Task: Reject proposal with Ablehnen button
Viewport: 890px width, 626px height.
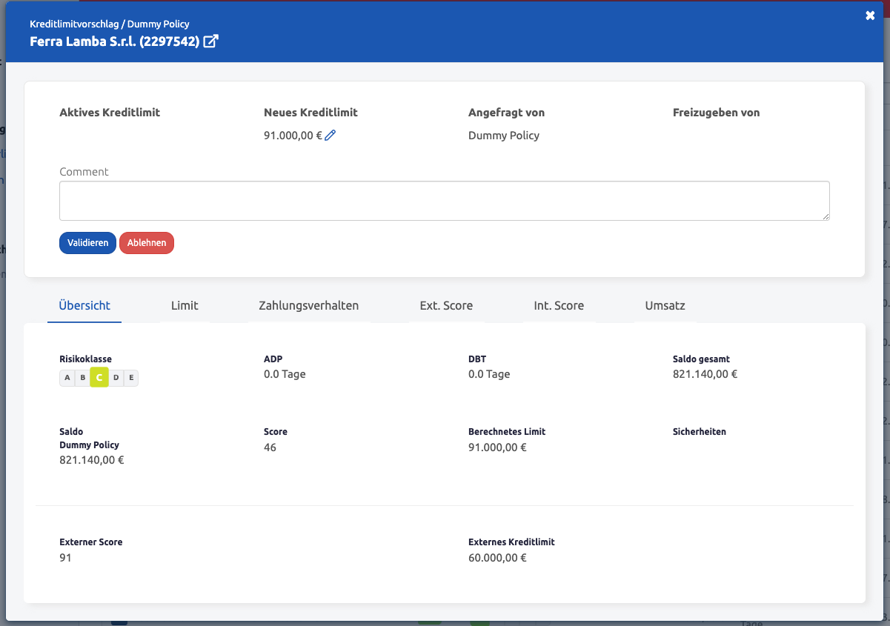Action: [147, 243]
